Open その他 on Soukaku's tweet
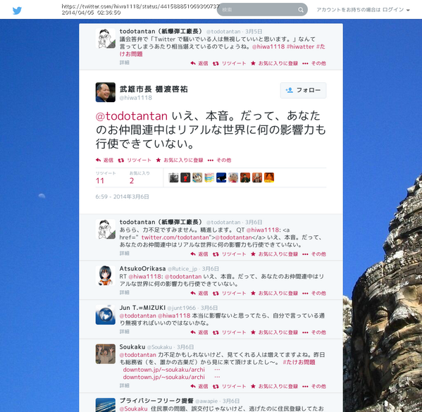Image resolution: width=422 pixels, height=412 pixels. pyautogui.click(x=314, y=387)
